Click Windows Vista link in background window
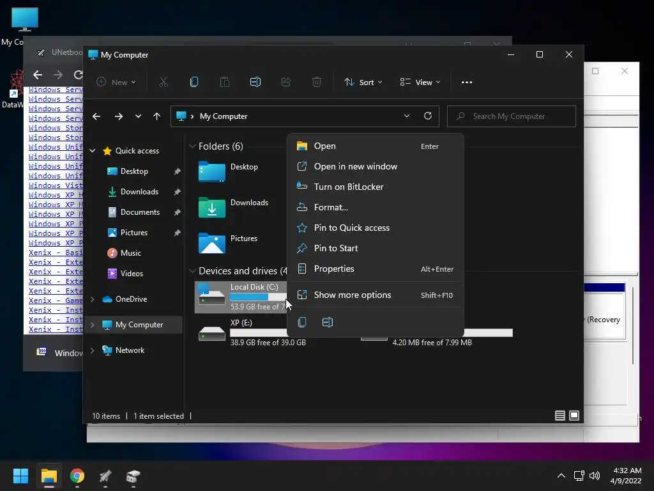The image size is (654, 491). pos(56,185)
